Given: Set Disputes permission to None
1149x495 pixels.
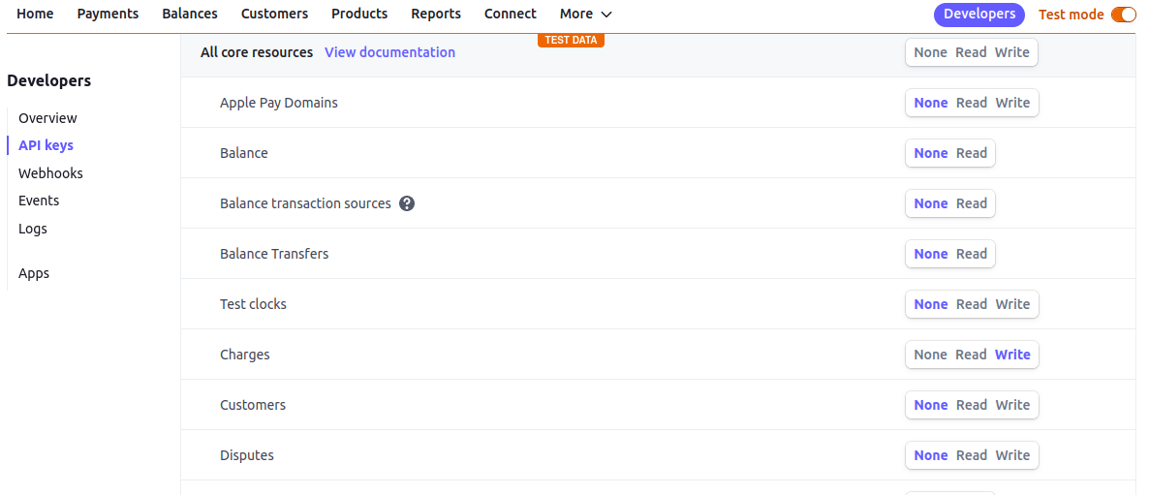Looking at the screenshot, I should coord(931,455).
